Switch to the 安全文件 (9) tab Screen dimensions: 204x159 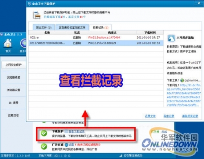(44, 27)
